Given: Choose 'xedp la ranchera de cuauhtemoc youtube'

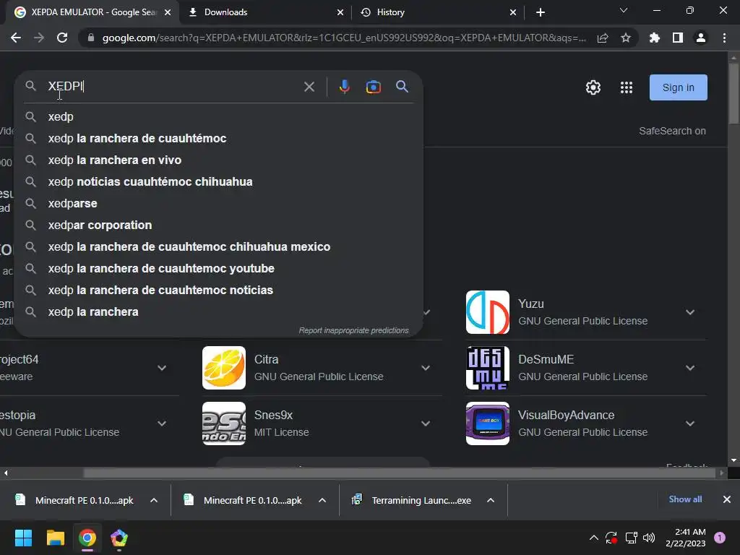Looking at the screenshot, I should pyautogui.click(x=218, y=269).
